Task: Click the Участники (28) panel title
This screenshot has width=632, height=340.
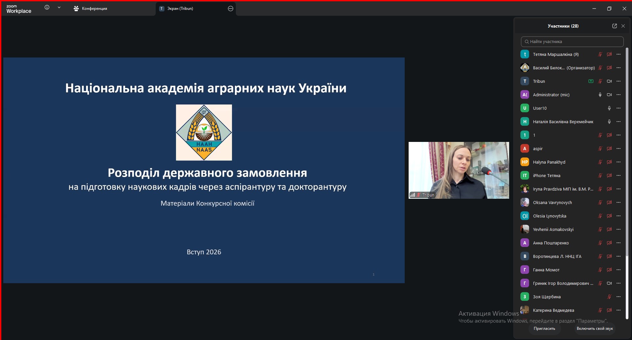Action: [563, 26]
